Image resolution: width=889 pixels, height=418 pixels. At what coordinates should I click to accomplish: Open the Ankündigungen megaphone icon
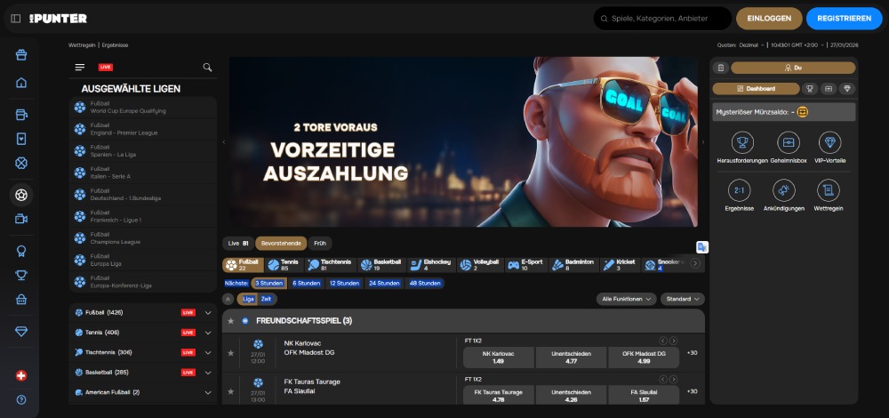click(x=784, y=190)
